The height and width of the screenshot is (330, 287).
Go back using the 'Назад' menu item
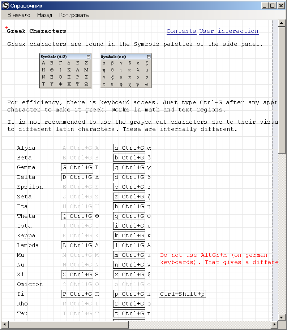pos(44,15)
